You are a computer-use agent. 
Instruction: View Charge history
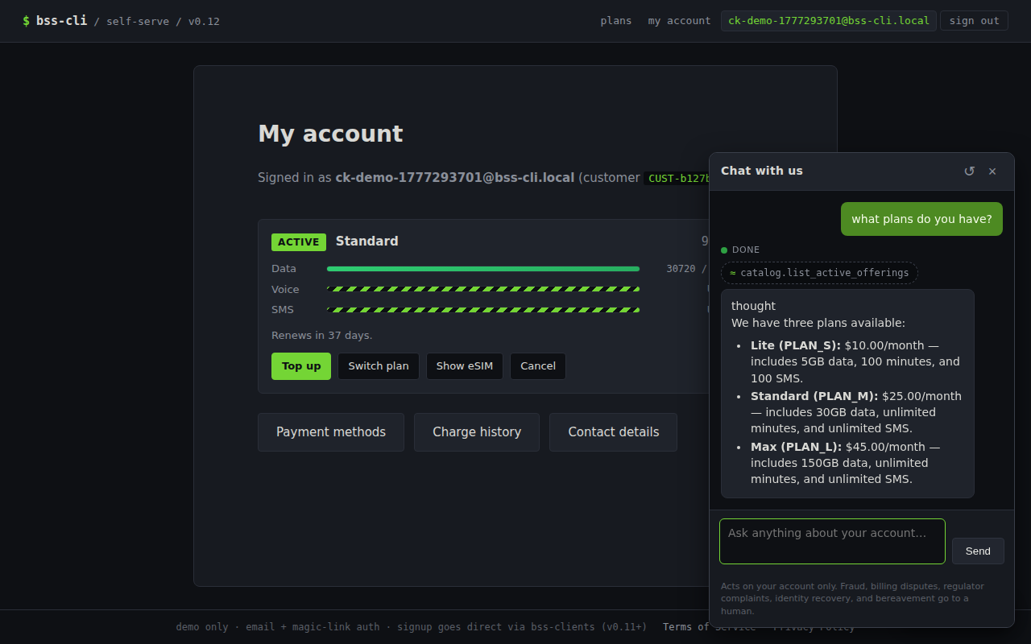pyautogui.click(x=476, y=432)
